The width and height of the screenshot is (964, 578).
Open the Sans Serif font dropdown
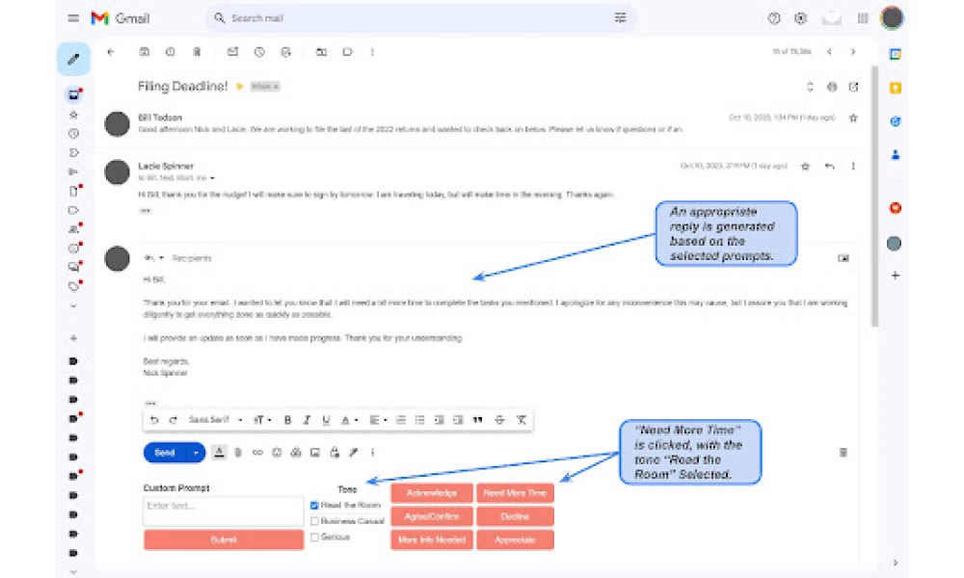215,420
